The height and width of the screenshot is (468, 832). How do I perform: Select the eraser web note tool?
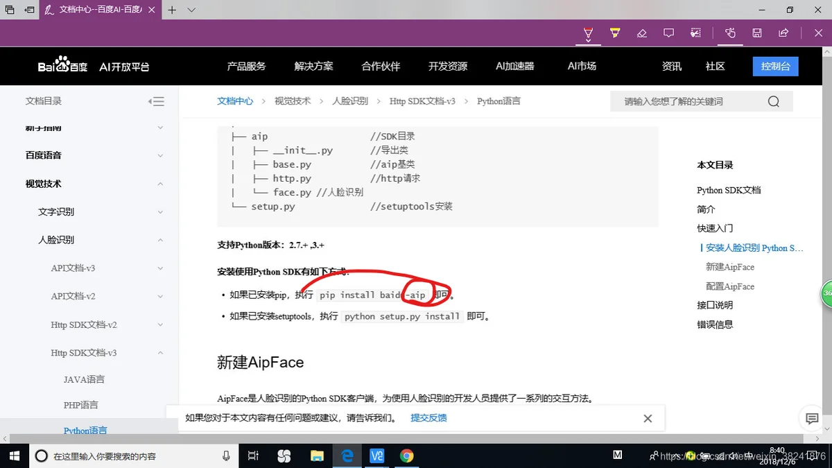coord(642,33)
